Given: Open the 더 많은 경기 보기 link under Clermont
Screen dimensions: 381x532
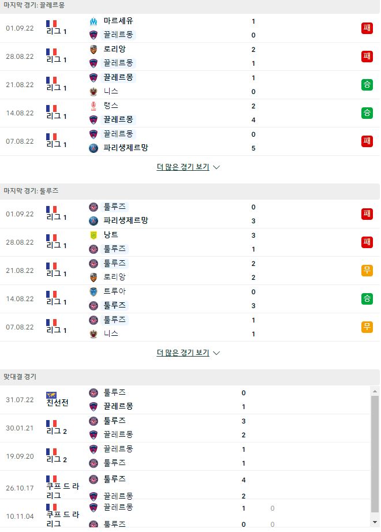Looking at the screenshot, I should click(182, 167).
